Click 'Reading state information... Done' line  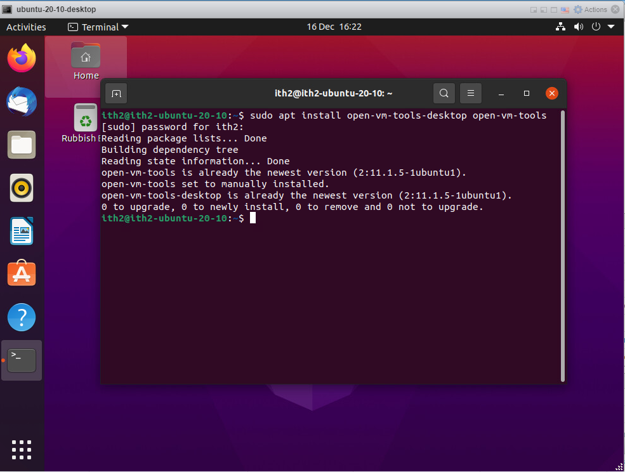coord(195,161)
